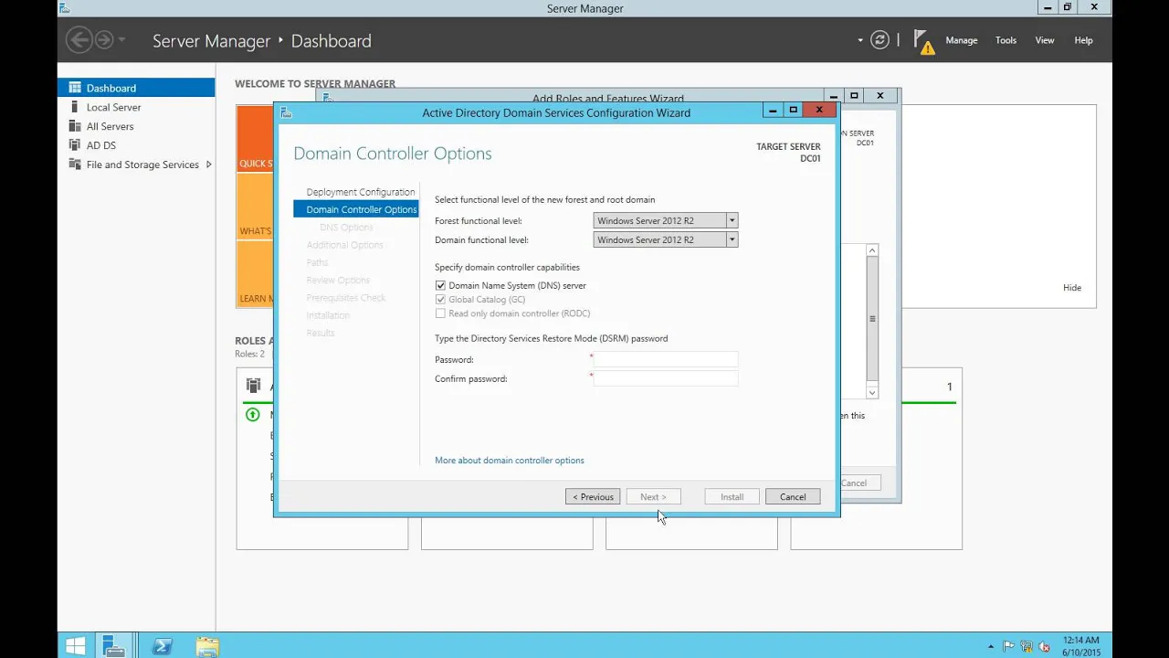Launch PowerShell from the taskbar
The height and width of the screenshot is (658, 1169).
[x=162, y=646]
